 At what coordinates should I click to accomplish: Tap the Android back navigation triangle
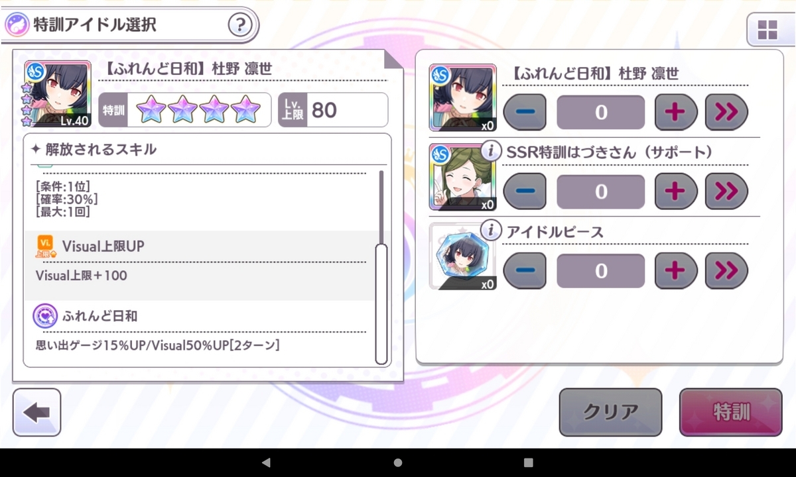tap(266, 462)
